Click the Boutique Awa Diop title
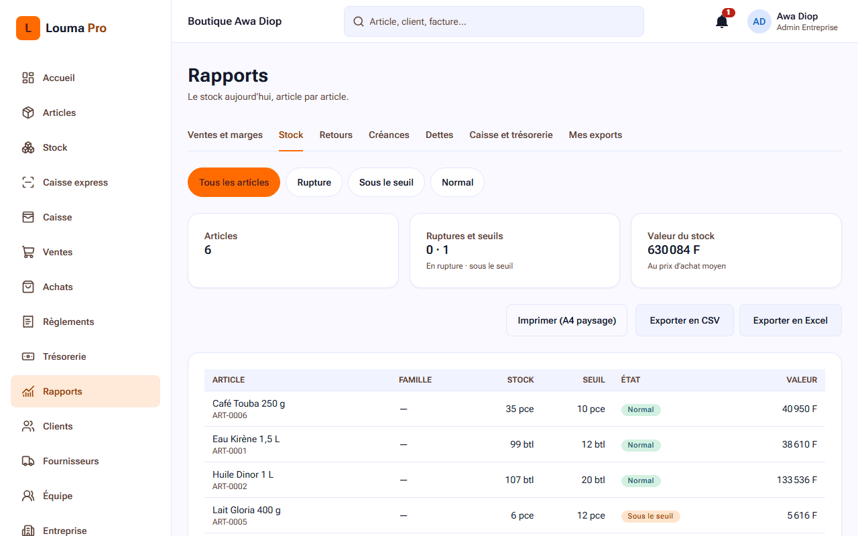This screenshot has height=536, width=858. click(235, 21)
